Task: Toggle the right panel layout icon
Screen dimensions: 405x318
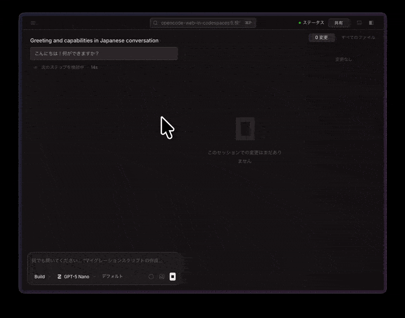Action: coord(371,23)
